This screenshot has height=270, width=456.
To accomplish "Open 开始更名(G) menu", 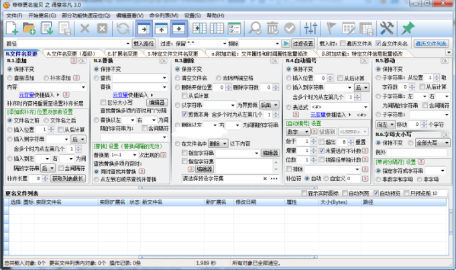I will tap(42, 15).
